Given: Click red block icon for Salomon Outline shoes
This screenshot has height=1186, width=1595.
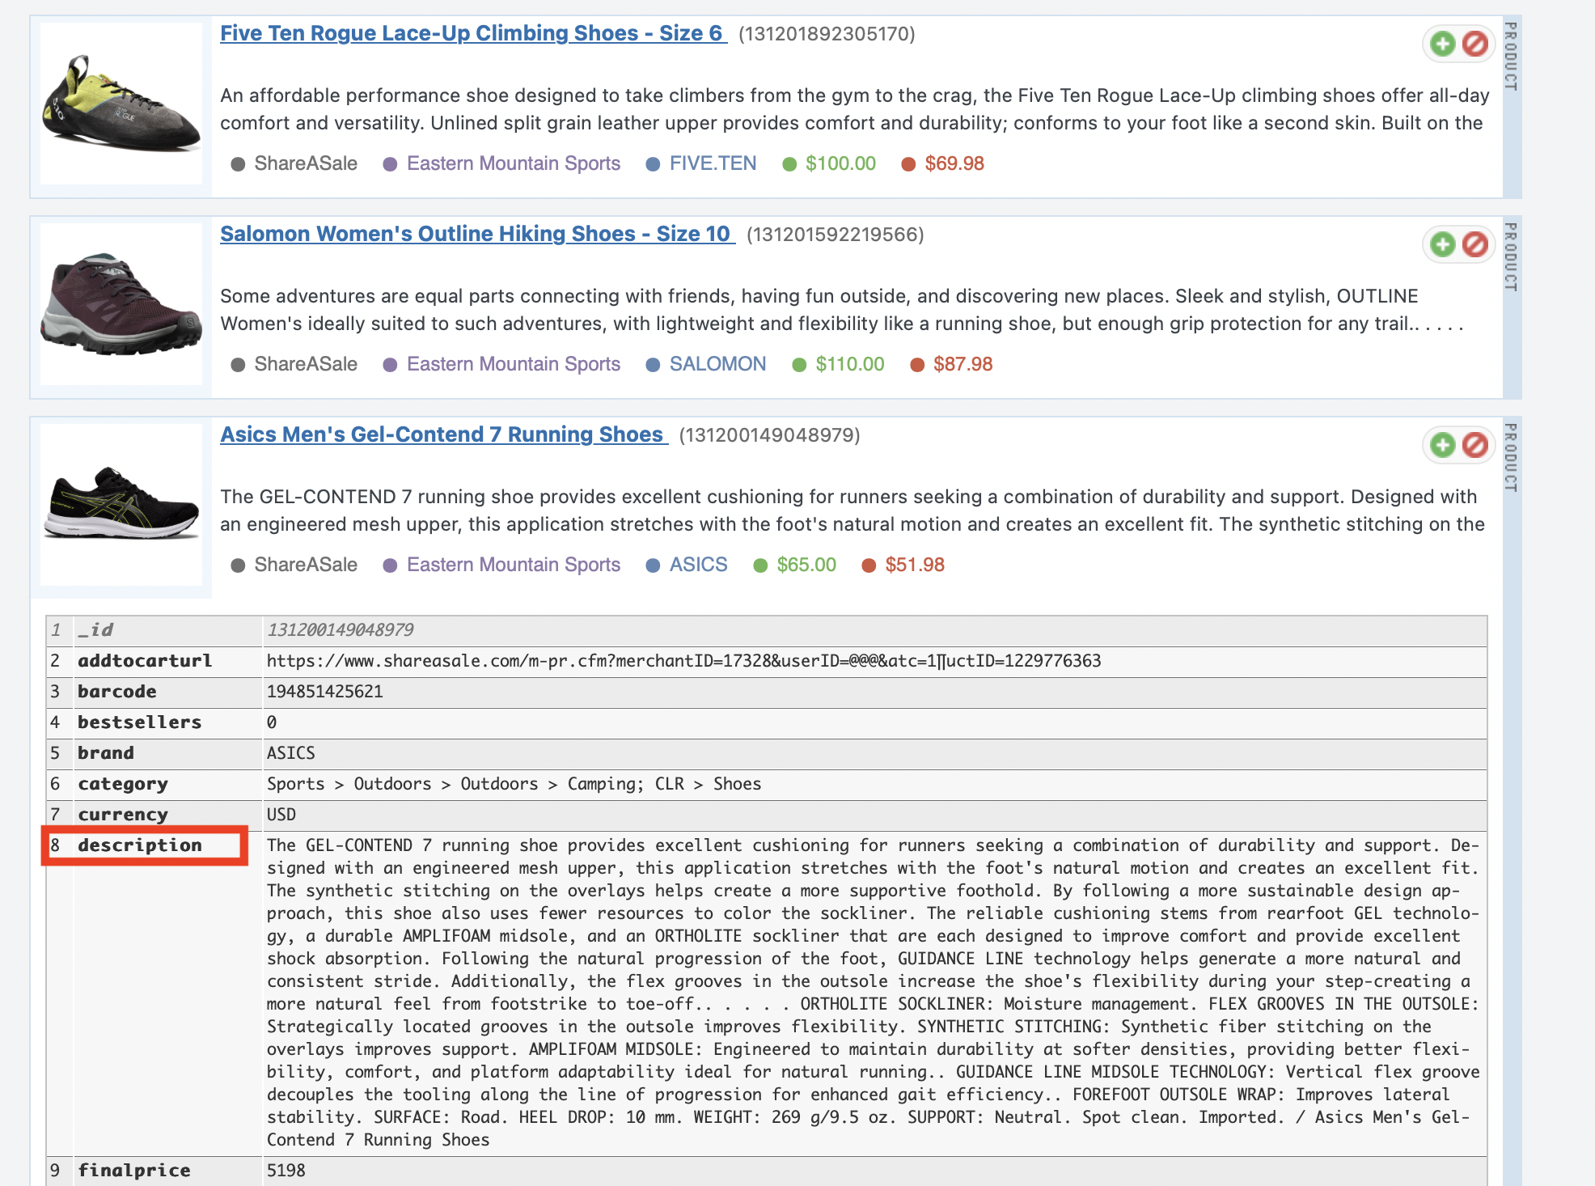Looking at the screenshot, I should click(x=1474, y=244).
